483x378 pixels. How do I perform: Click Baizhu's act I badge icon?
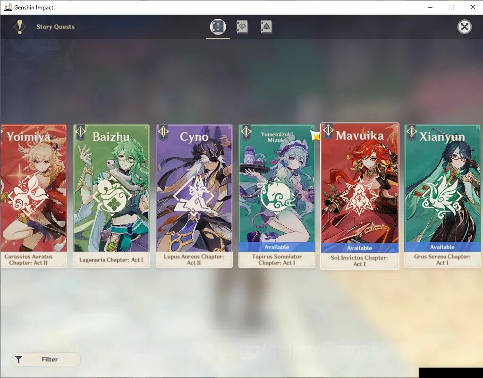tap(80, 132)
